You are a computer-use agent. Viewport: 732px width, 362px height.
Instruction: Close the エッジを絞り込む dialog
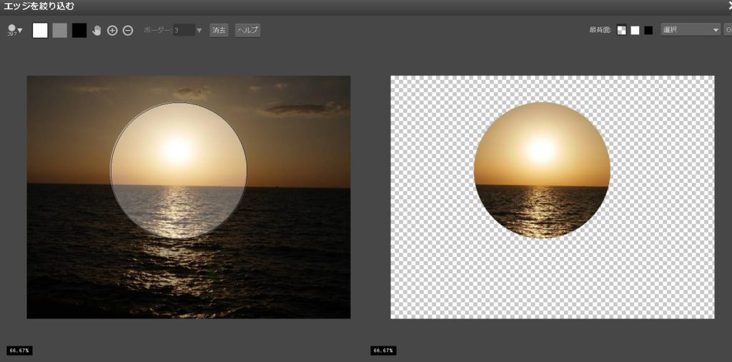click(728, 6)
